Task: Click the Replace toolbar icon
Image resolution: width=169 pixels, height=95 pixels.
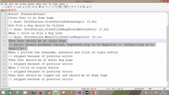Action: tap(43, 7)
